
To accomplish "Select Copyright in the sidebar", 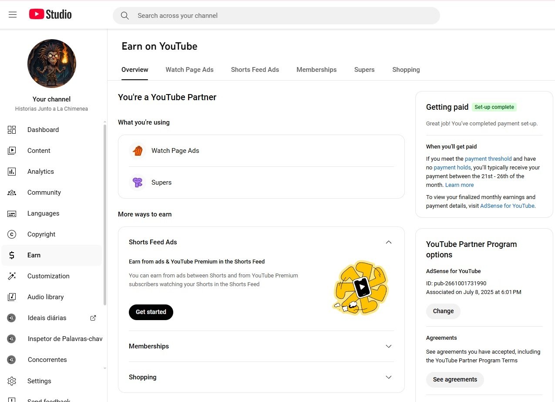I will 51,234.
